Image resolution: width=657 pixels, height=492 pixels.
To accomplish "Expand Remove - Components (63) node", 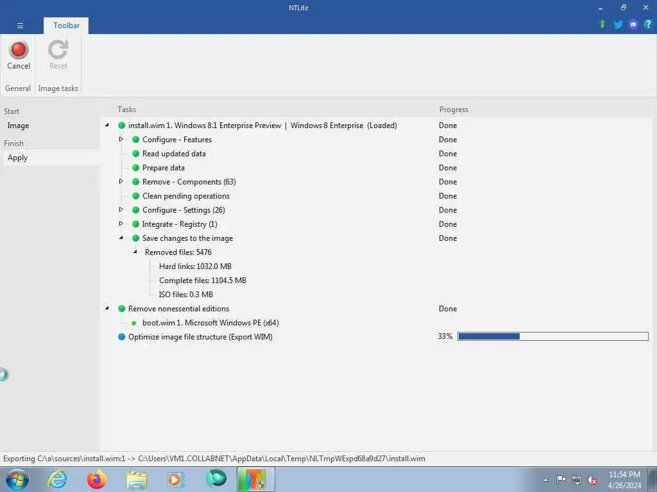I will pyautogui.click(x=121, y=181).
